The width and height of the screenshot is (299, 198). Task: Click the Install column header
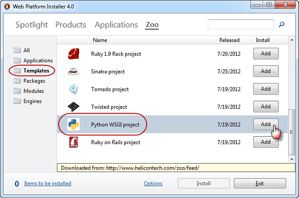pos(270,40)
